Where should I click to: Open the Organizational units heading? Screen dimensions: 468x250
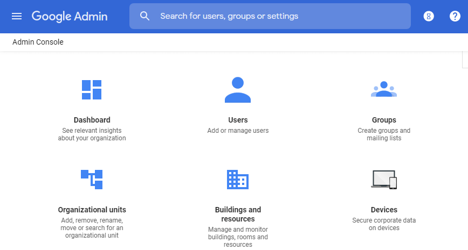[x=92, y=210]
